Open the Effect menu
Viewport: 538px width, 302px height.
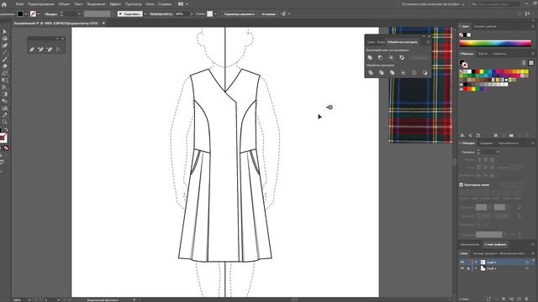click(x=115, y=4)
